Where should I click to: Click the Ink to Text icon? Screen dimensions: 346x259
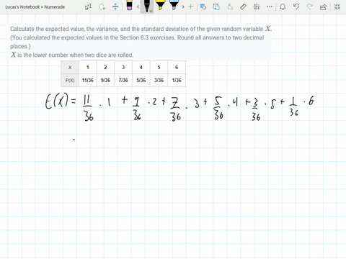(x=230, y=6)
